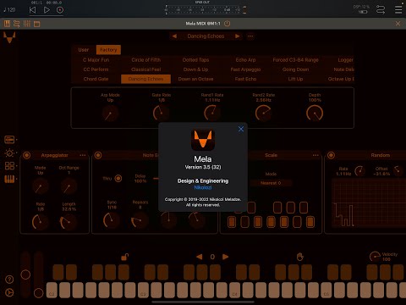Click the Arp Mode macro knob
The width and height of the screenshot is (406, 305).
(110, 114)
